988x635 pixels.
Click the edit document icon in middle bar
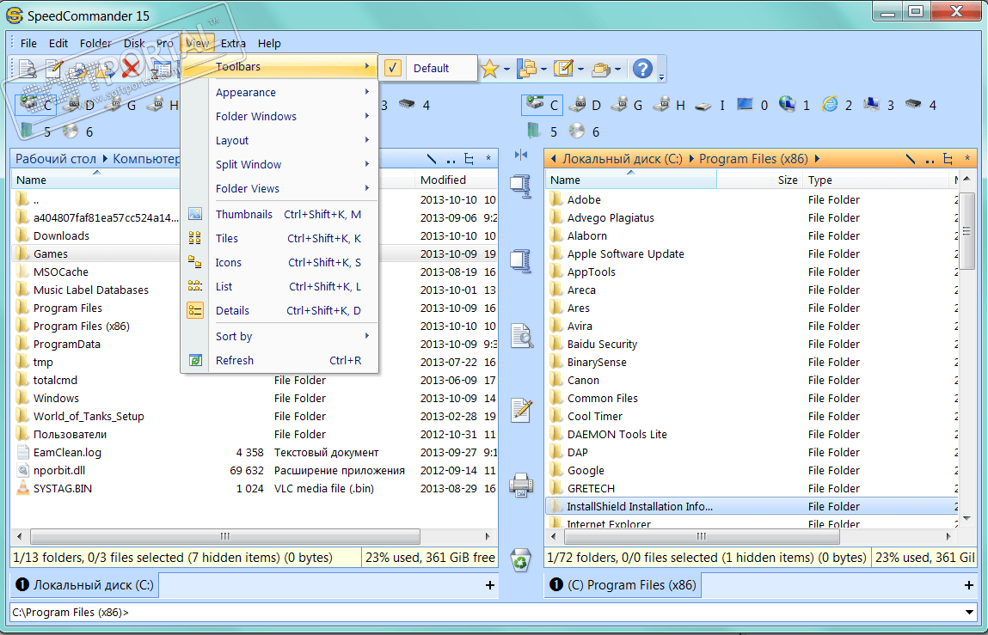[521, 410]
